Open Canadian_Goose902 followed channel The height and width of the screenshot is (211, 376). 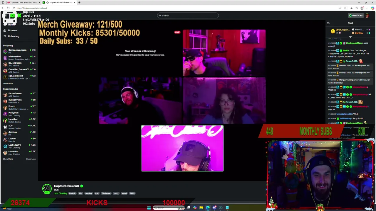point(19,70)
